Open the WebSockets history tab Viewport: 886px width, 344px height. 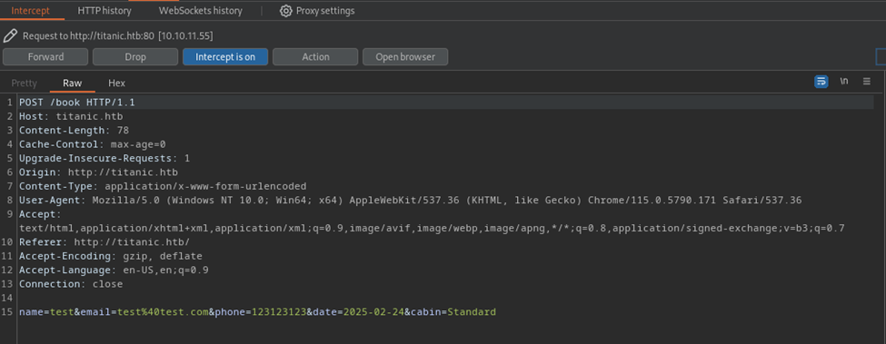click(x=201, y=11)
